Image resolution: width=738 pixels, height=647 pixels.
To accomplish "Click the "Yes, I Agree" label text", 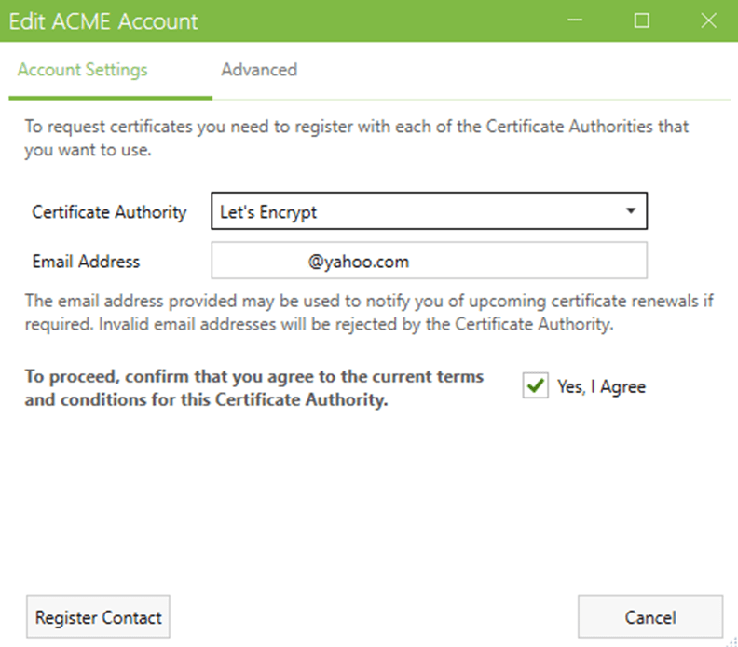I will [x=601, y=387].
